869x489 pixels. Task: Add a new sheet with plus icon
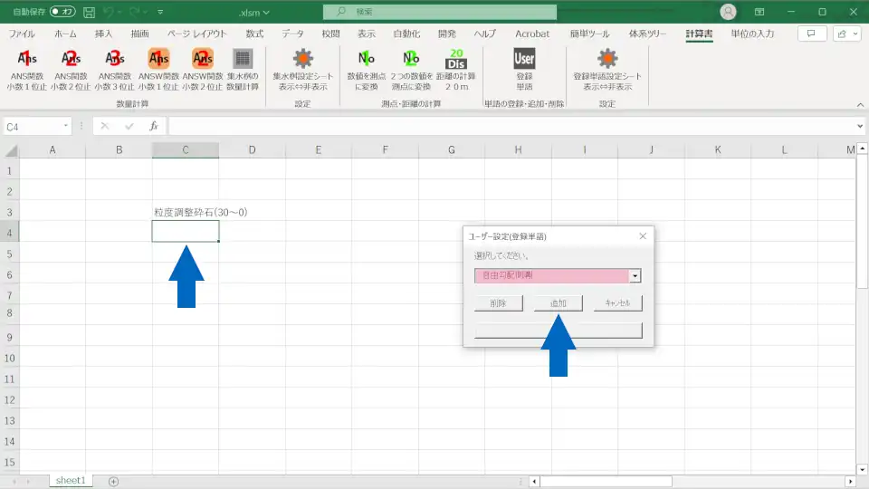pyautogui.click(x=114, y=481)
